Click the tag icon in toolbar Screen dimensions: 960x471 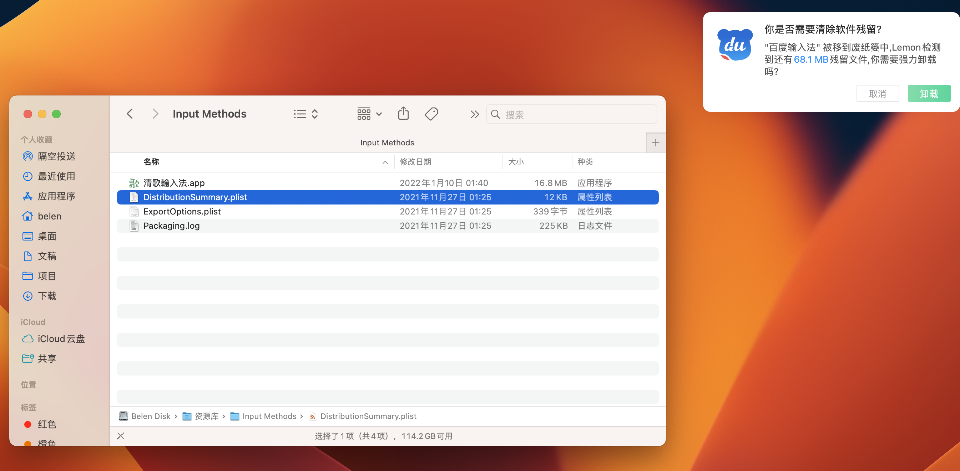click(x=431, y=113)
